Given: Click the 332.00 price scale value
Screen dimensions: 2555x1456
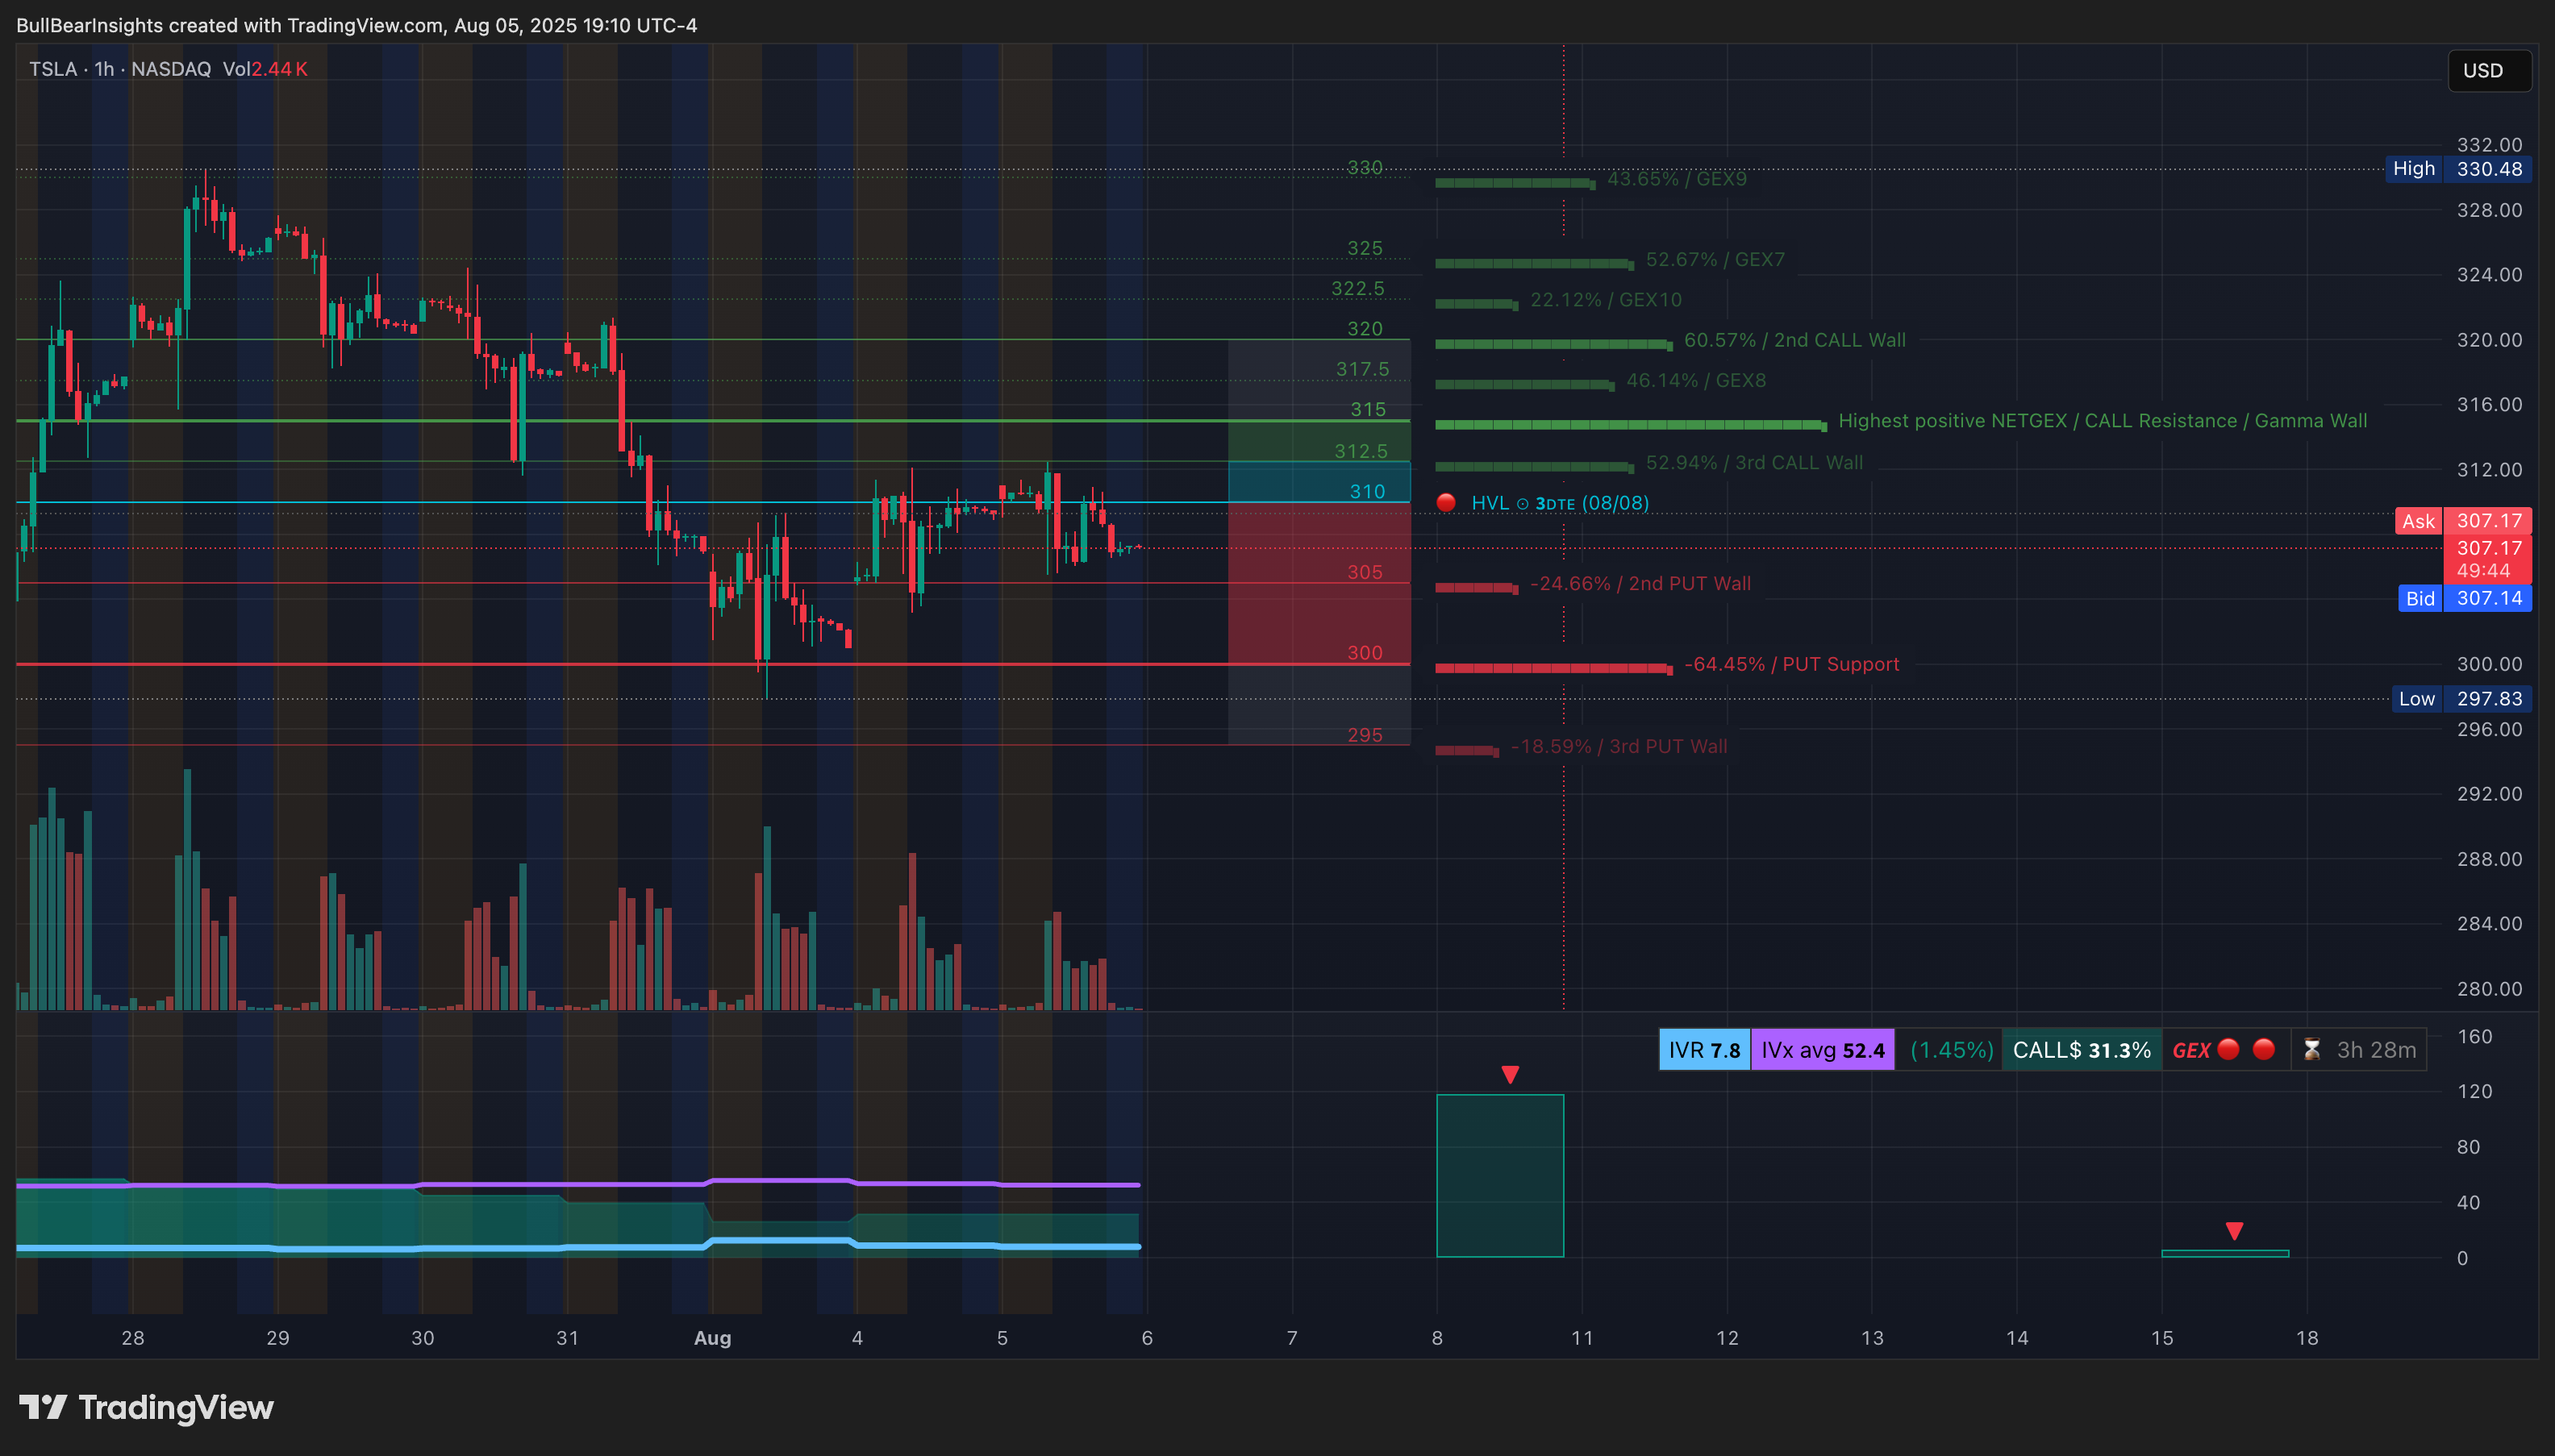Looking at the screenshot, I should 2489,145.
